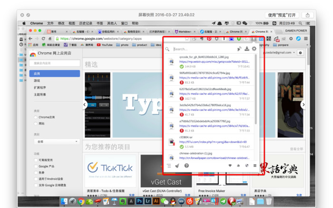Click the r3D804.rar file icon

171,142
